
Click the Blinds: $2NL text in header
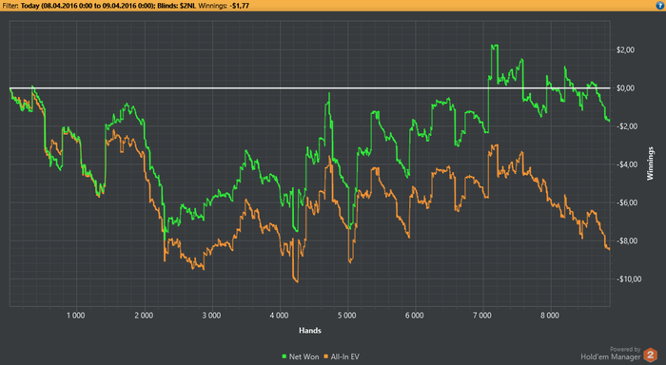[176, 6]
